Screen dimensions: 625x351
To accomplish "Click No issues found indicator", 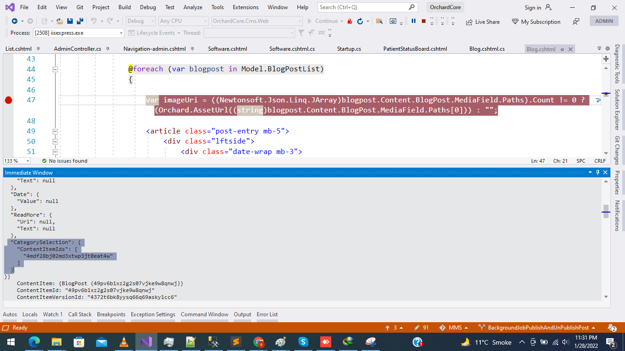I will (65, 161).
